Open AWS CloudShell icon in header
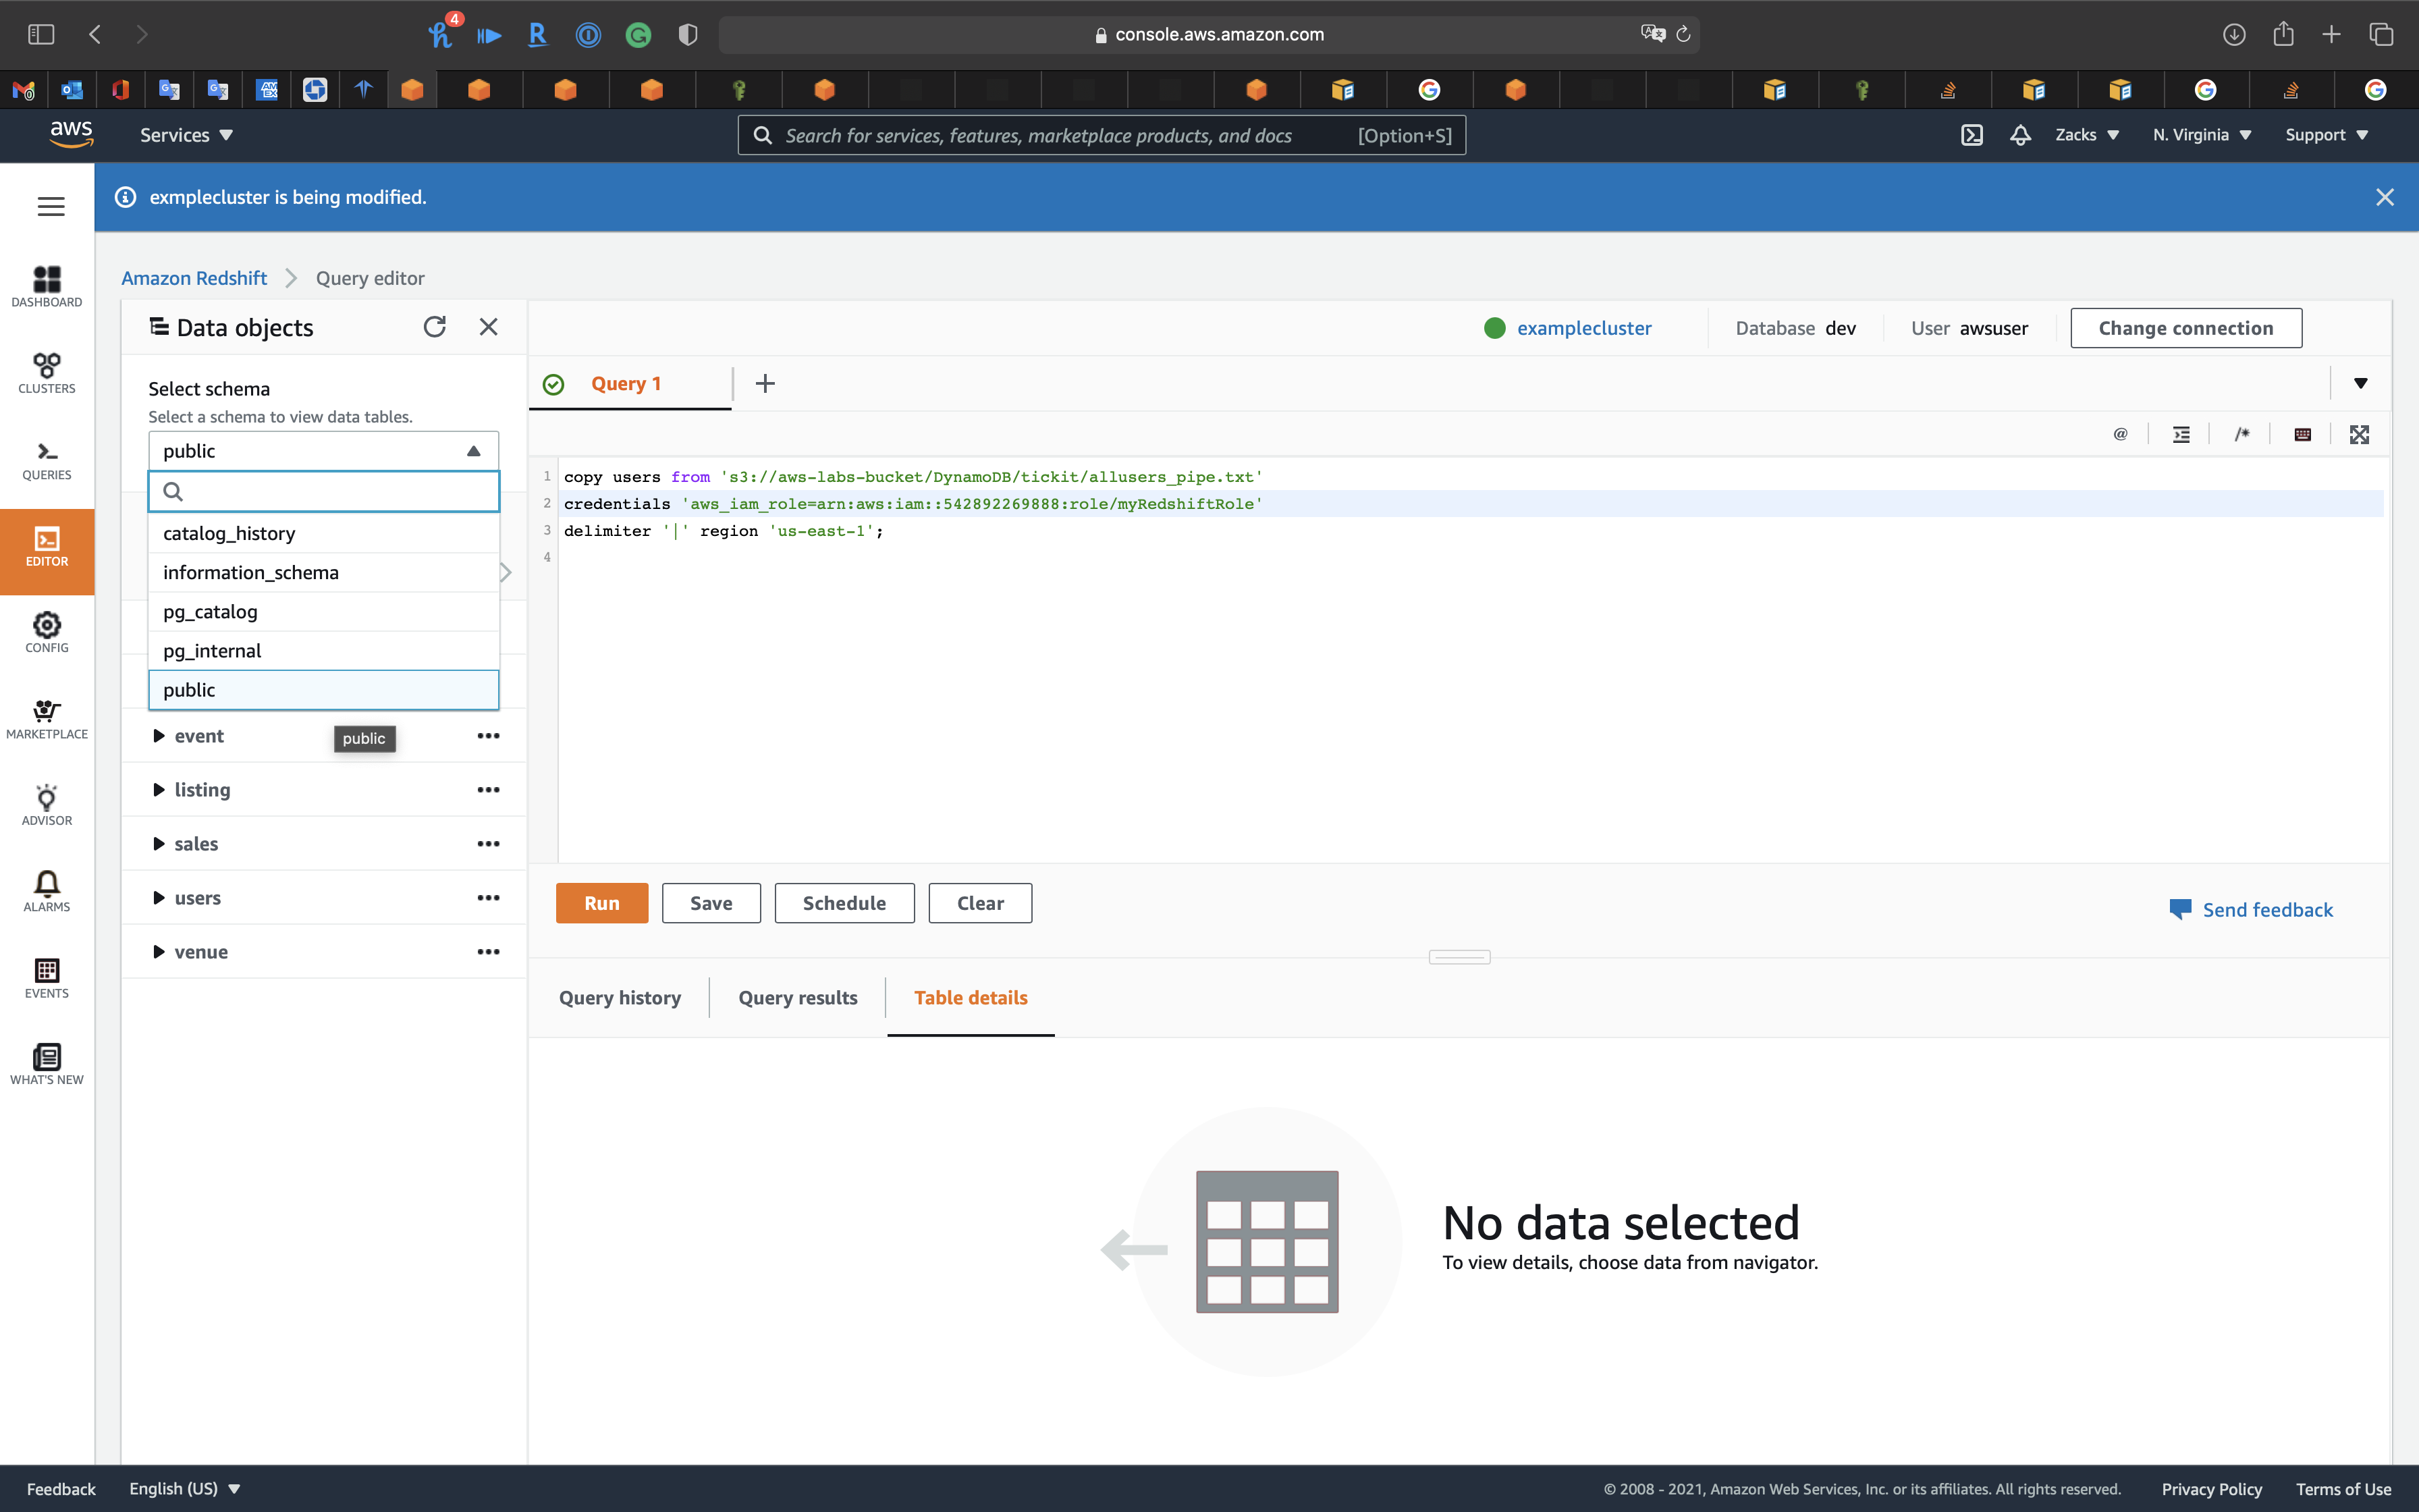Image resolution: width=2419 pixels, height=1512 pixels. click(1972, 135)
